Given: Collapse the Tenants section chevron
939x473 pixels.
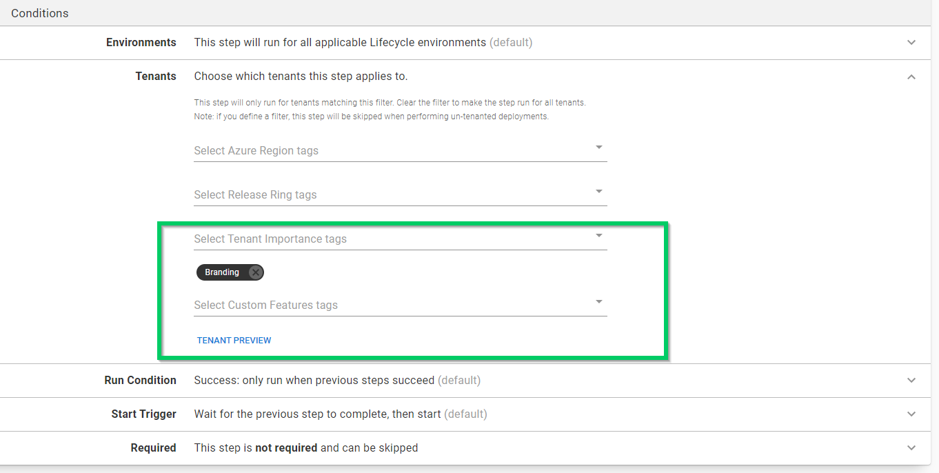Looking at the screenshot, I should coord(911,77).
